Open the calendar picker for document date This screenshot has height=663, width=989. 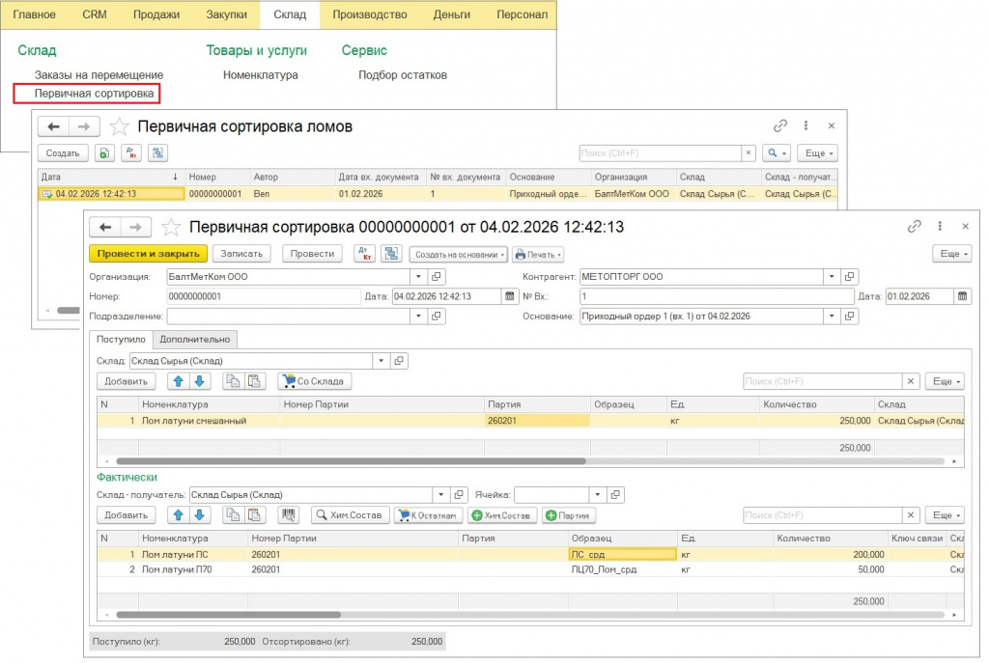[x=511, y=296]
